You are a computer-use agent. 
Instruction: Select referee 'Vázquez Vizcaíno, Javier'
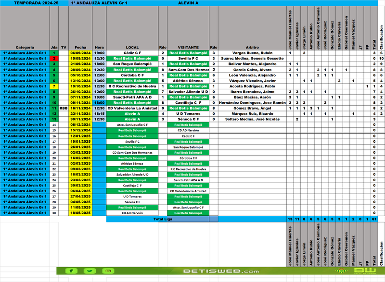(x=252, y=81)
